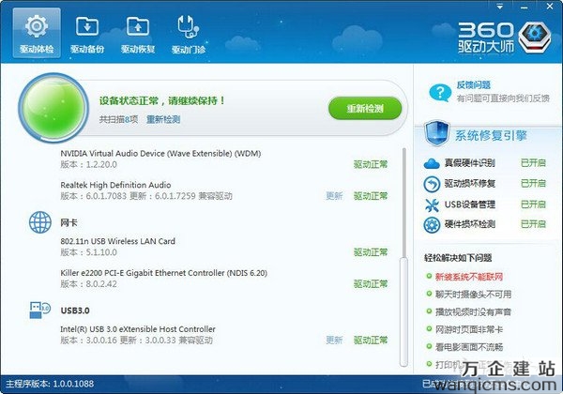
Task: Click 驱动正常 status for Killer e2200
Action: 371,284
